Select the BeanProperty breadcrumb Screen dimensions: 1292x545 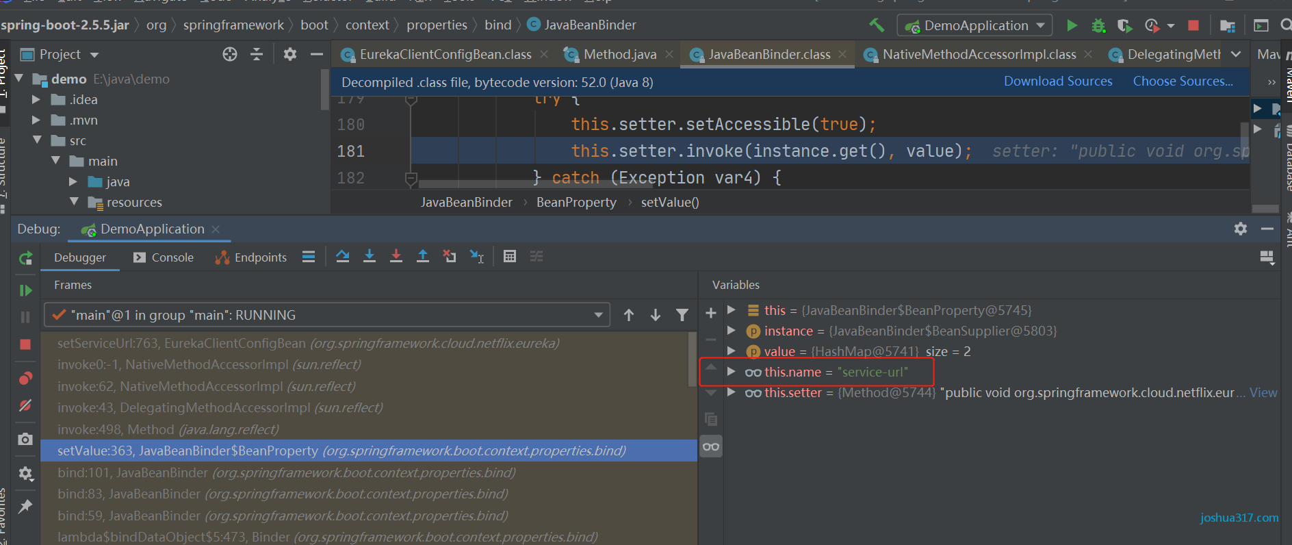coord(576,203)
